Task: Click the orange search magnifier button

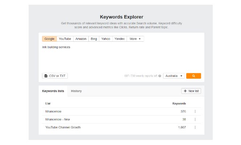Action: tap(194, 76)
